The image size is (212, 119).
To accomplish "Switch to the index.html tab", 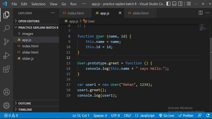I will 75,13.
